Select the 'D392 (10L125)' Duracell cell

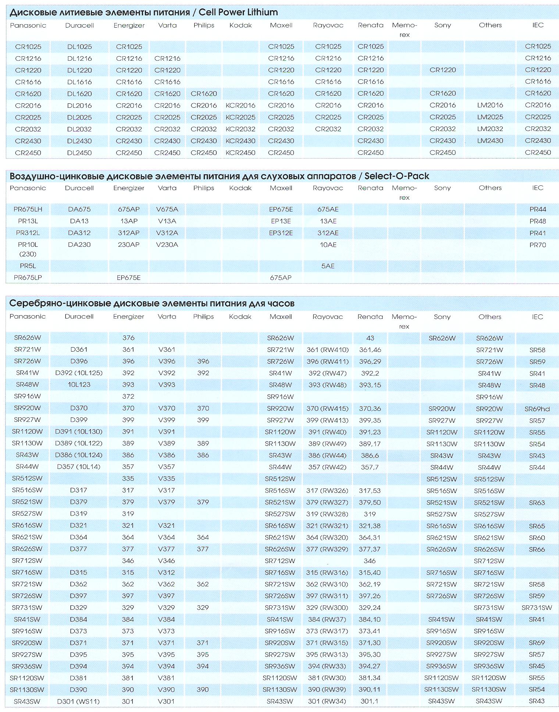click(x=79, y=373)
